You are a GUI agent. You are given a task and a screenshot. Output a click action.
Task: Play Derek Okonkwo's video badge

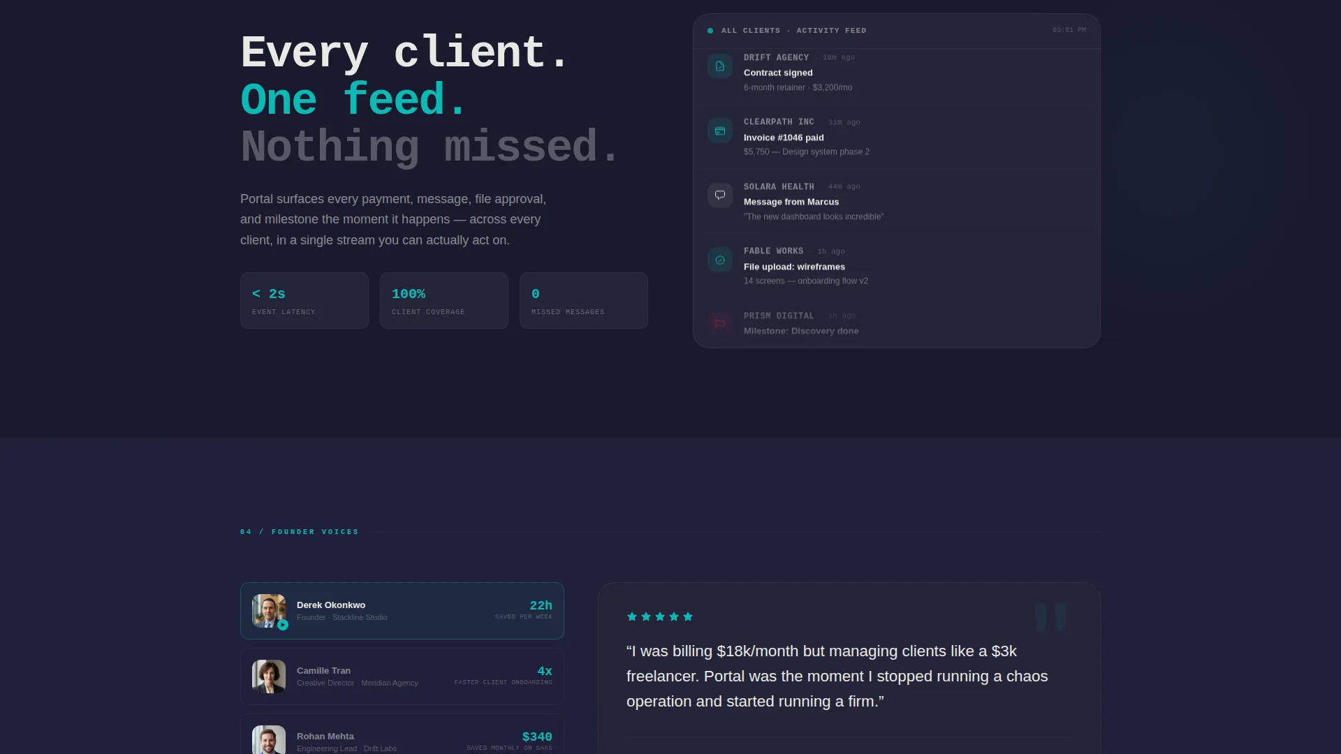pos(283,625)
